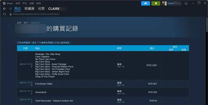
Task: Click the Steam logo menu
Action: (x=8, y=3)
